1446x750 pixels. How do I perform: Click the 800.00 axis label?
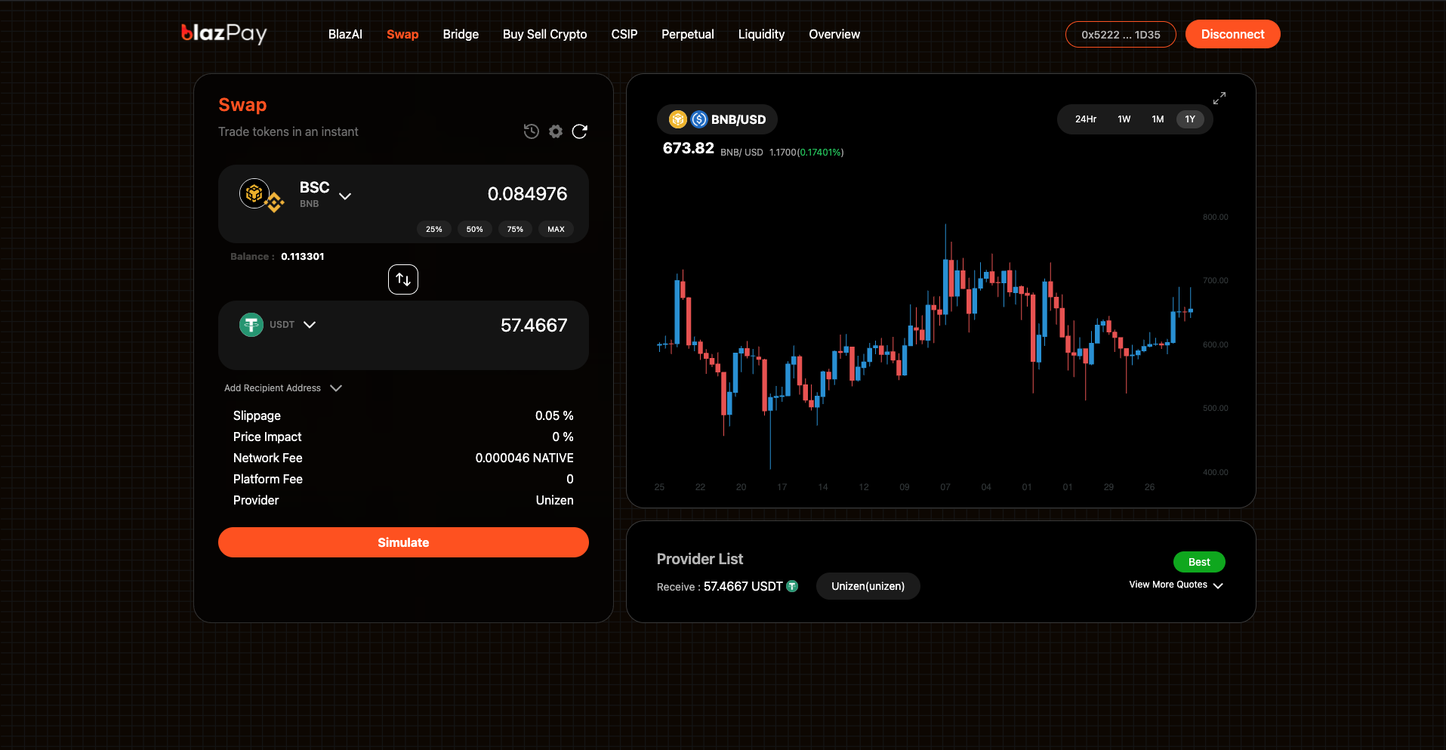(x=1215, y=217)
